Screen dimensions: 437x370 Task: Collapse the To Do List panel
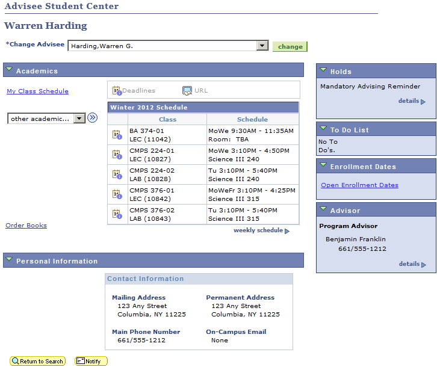click(x=323, y=129)
